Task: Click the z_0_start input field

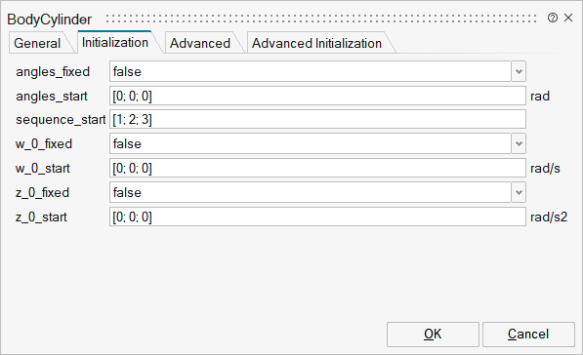Action: point(317,217)
